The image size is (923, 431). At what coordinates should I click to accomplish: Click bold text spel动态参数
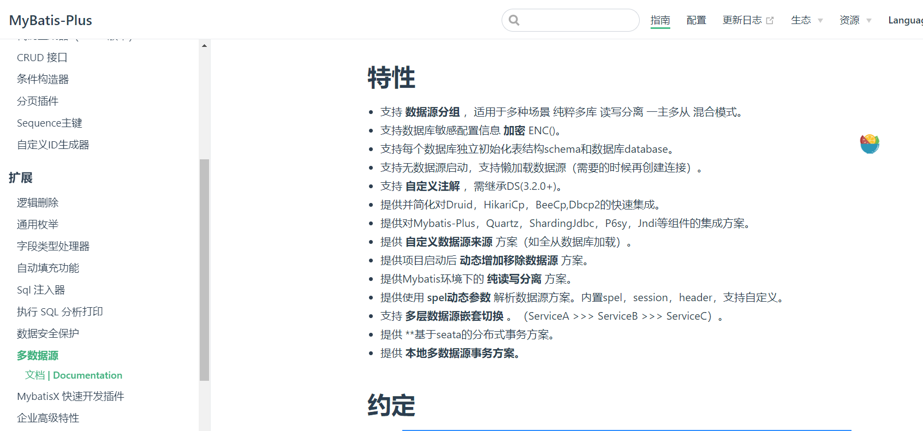pos(458,297)
